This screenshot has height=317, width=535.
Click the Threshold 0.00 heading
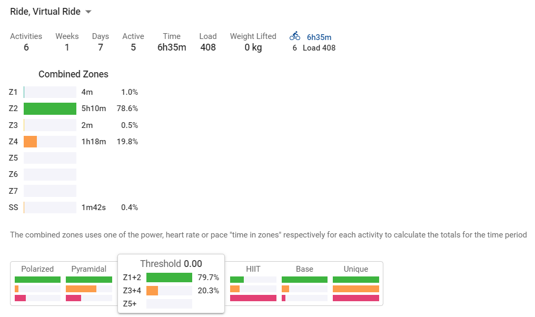(x=171, y=264)
